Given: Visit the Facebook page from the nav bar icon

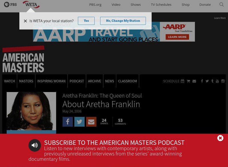Looking at the screenshot, I should [x=202, y=81].
